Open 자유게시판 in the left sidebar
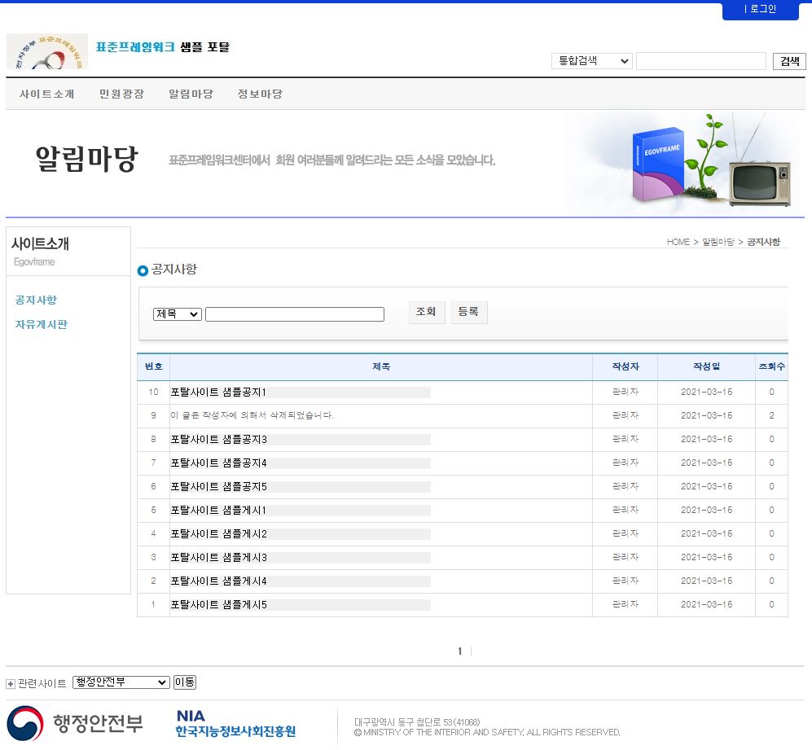This screenshot has height=750, width=812. 42,325
